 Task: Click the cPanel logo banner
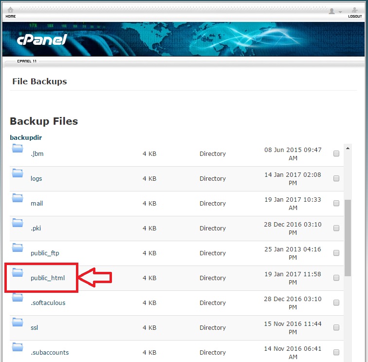[42, 39]
